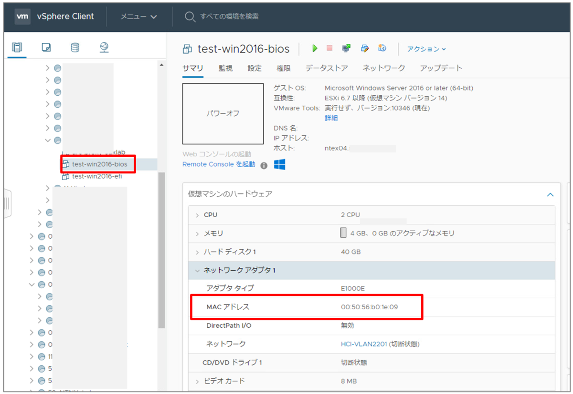This screenshot has width=573, height=394.
Task: Click the E1000E adapter type value
Action: (x=353, y=289)
